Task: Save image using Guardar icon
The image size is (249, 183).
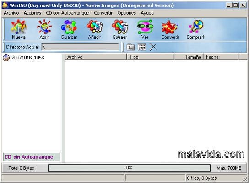Action: pos(69,27)
